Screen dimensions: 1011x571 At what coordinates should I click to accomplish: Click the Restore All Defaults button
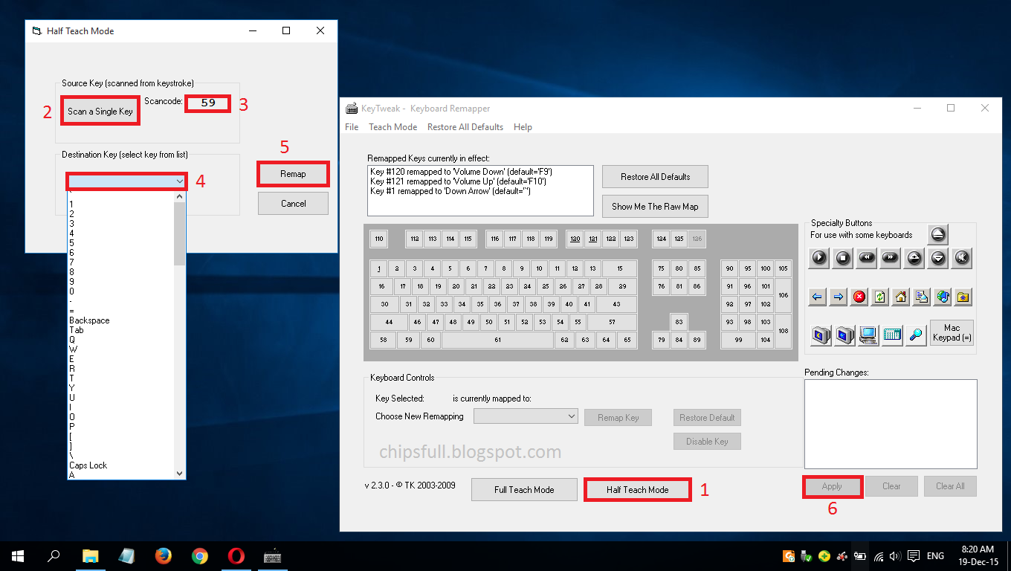[655, 177]
